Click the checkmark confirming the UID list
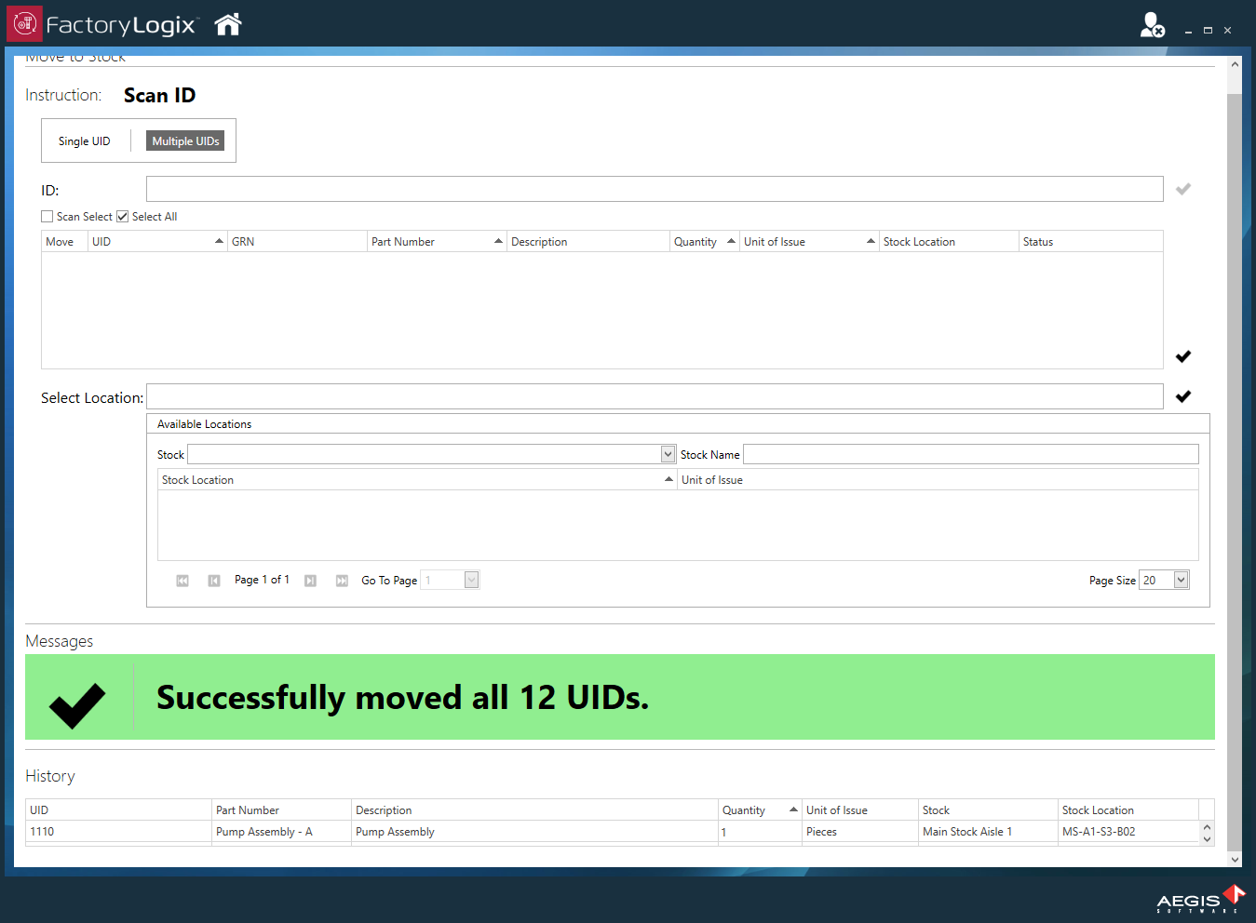 (1183, 356)
